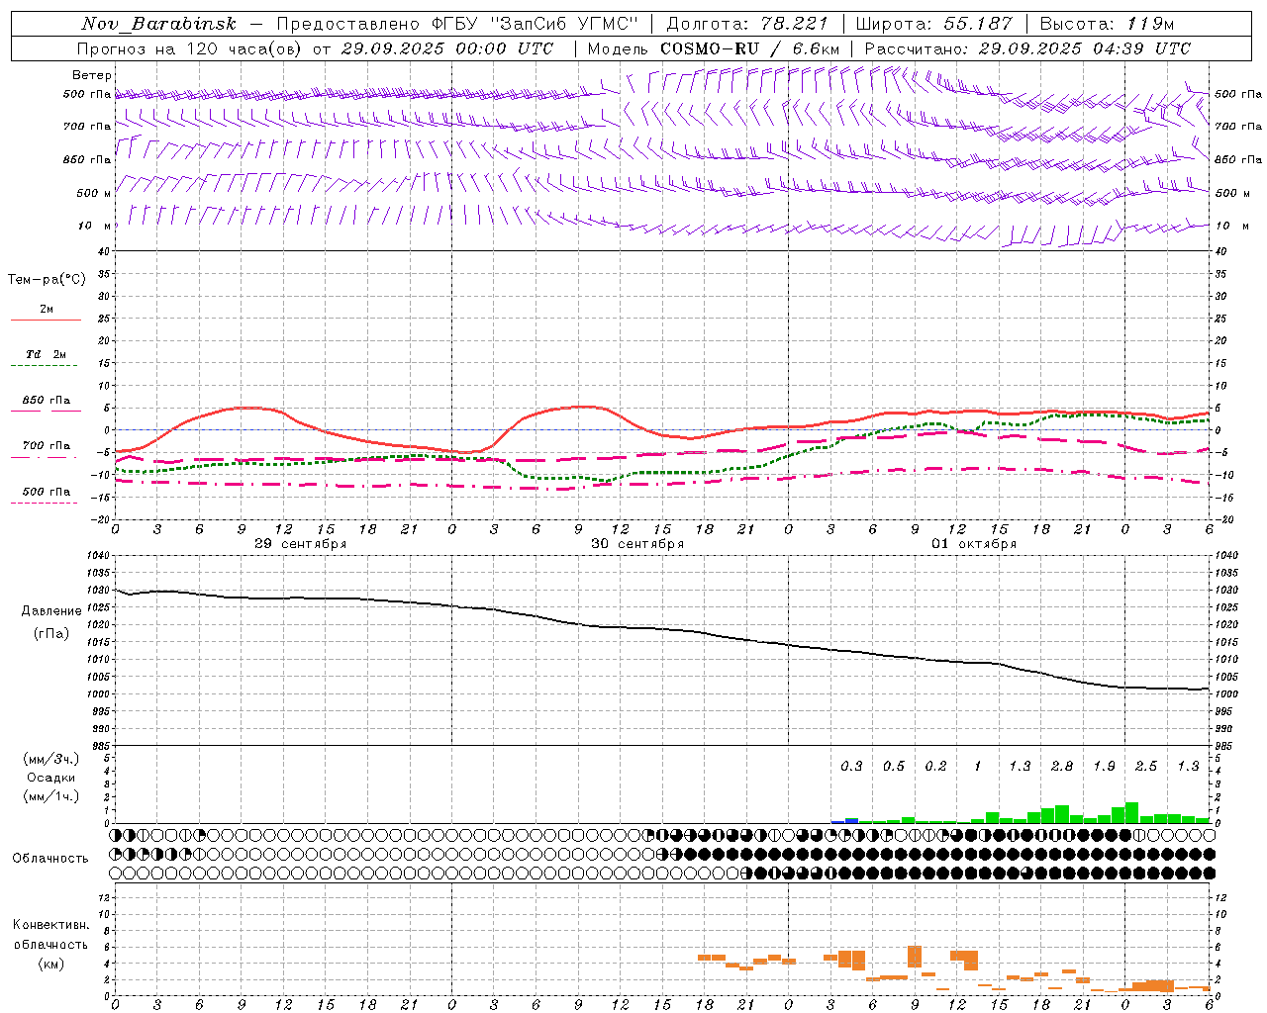
Task: Click the blue precipitation bar
Action: (851, 820)
